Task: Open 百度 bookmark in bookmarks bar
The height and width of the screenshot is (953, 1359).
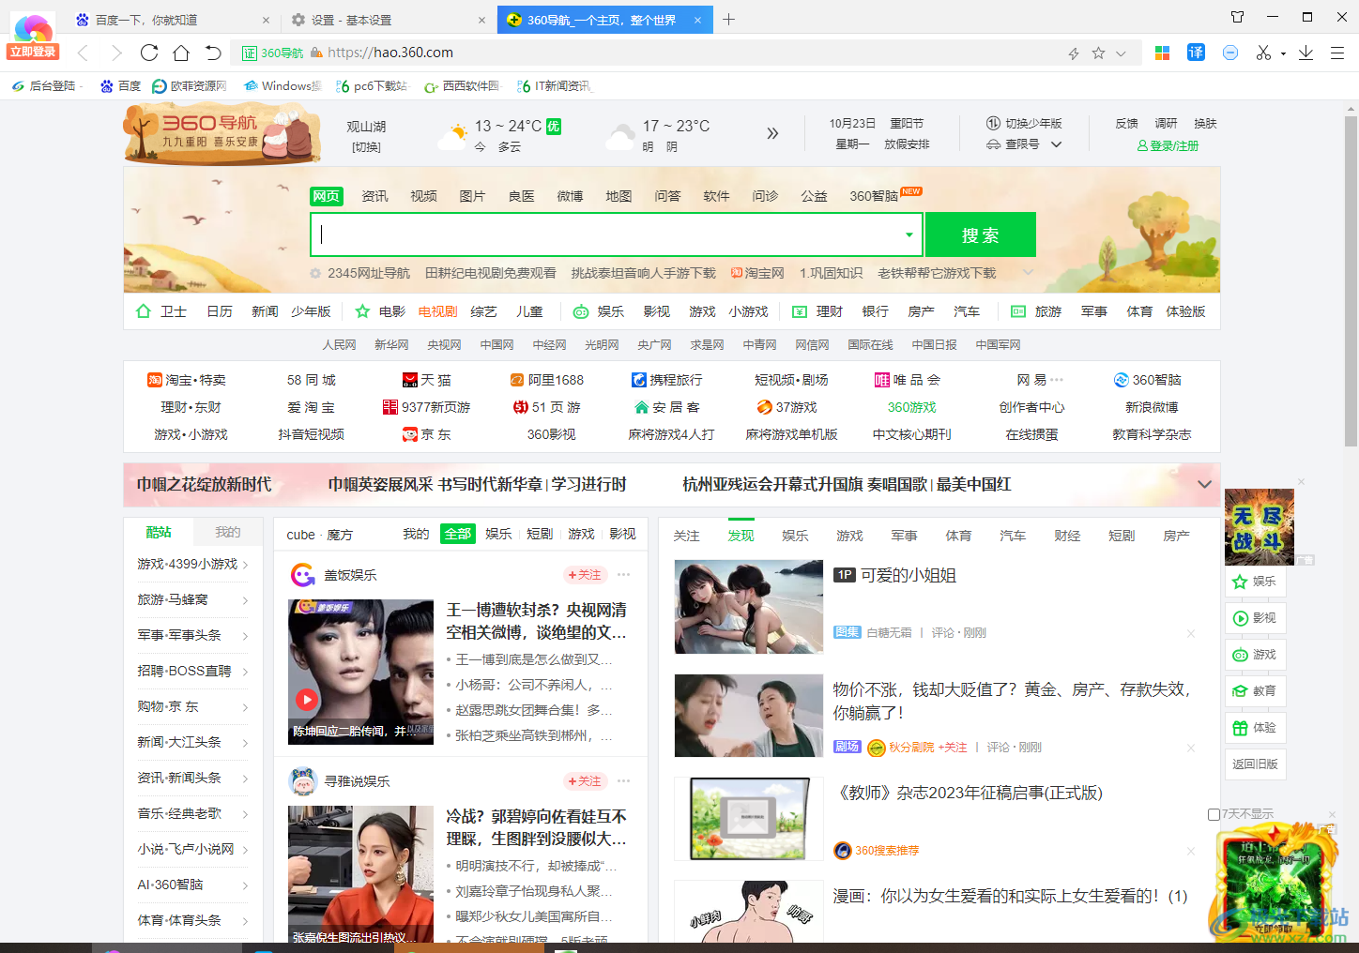Action: [120, 85]
